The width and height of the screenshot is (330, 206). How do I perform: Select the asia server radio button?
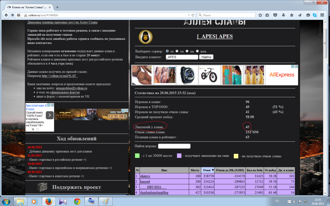point(197,51)
